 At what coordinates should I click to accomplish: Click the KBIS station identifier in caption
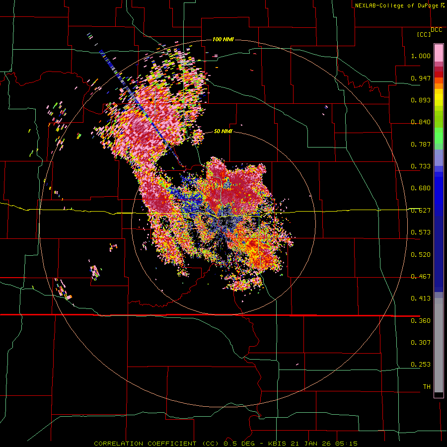coord(278,444)
